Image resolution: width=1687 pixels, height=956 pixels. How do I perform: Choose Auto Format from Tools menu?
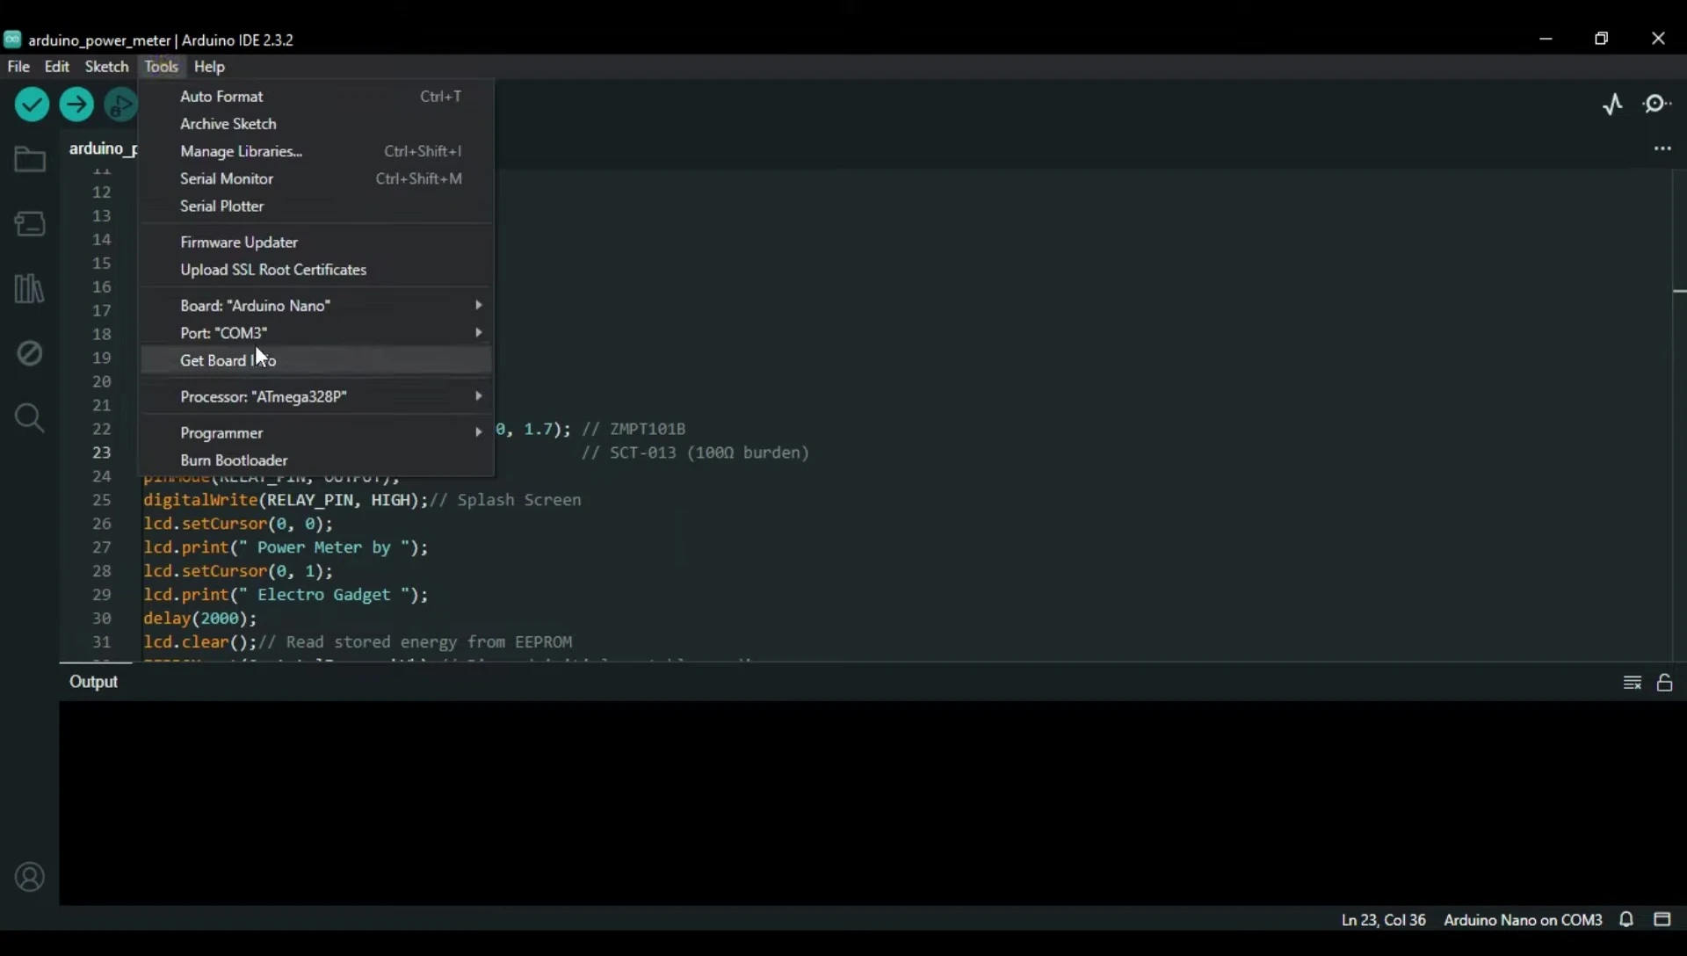pyautogui.click(x=316, y=97)
